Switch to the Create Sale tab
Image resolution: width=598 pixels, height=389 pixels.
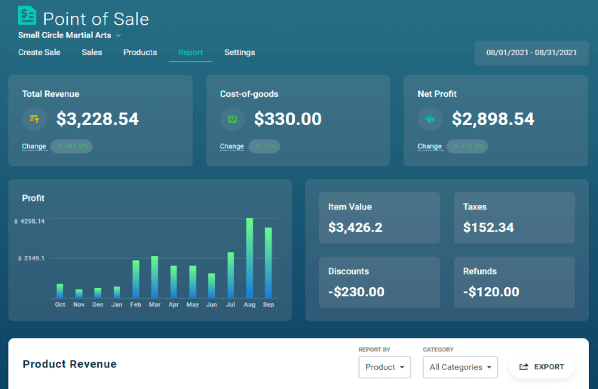(x=39, y=52)
